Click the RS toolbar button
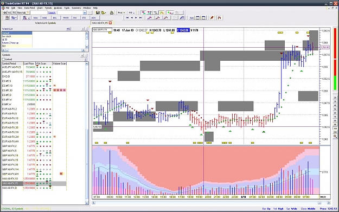This screenshot has width=339, height=212. pyautogui.click(x=15, y=12)
